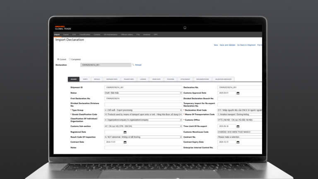Click the Reload link

[138, 65]
